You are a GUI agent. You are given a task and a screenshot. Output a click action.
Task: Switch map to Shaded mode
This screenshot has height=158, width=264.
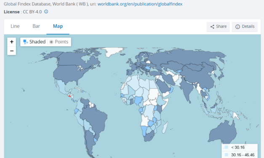pyautogui.click(x=35, y=42)
